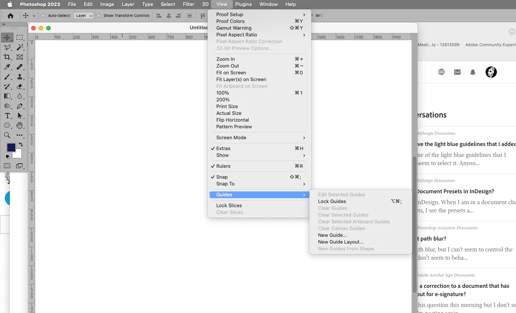
Task: Open the Window menu
Action: (269, 4)
